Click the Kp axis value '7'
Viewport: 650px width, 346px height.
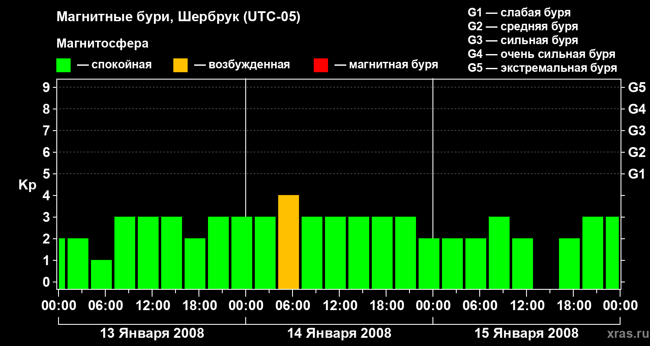click(47, 131)
